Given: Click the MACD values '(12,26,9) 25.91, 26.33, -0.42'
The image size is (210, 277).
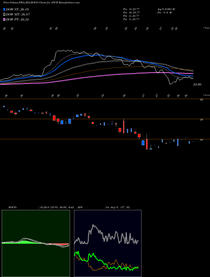Looking at the screenshot, I should tap(57, 207).
